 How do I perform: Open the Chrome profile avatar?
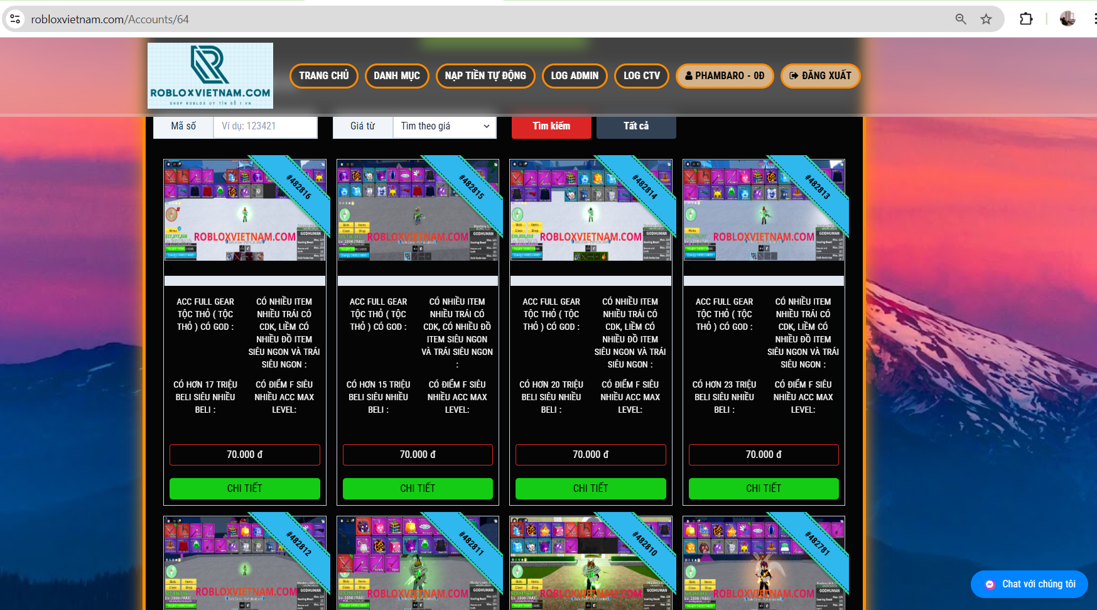1067,19
